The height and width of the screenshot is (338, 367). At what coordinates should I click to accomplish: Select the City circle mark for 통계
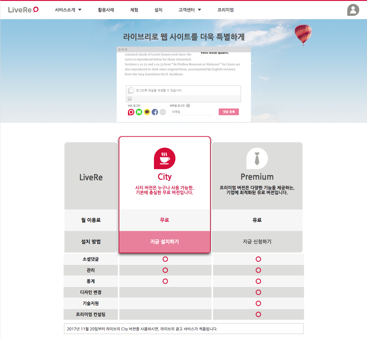coord(165,281)
